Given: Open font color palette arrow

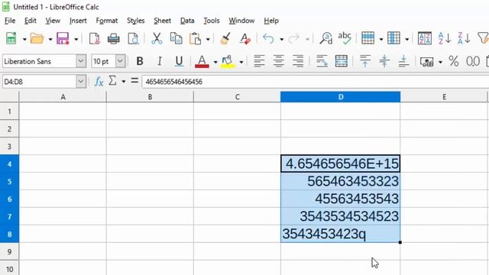Looking at the screenshot, I should point(215,62).
